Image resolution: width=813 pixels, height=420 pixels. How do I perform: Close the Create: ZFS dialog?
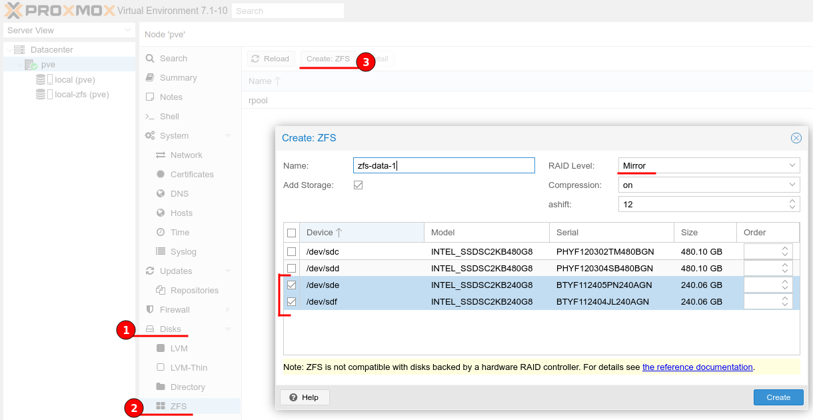click(796, 138)
